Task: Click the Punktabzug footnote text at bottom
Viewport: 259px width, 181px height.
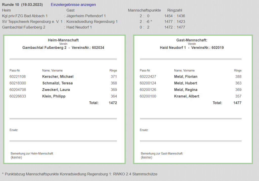Action: pyautogui.click(x=80, y=174)
